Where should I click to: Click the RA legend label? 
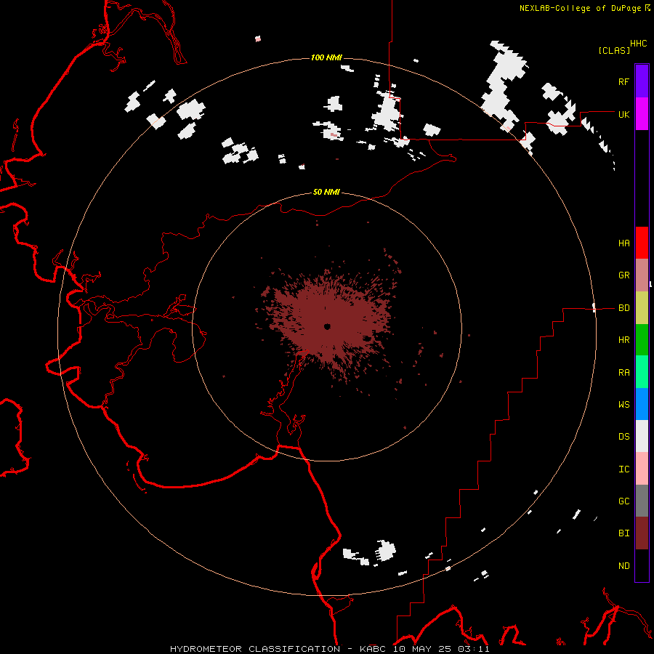623,373
